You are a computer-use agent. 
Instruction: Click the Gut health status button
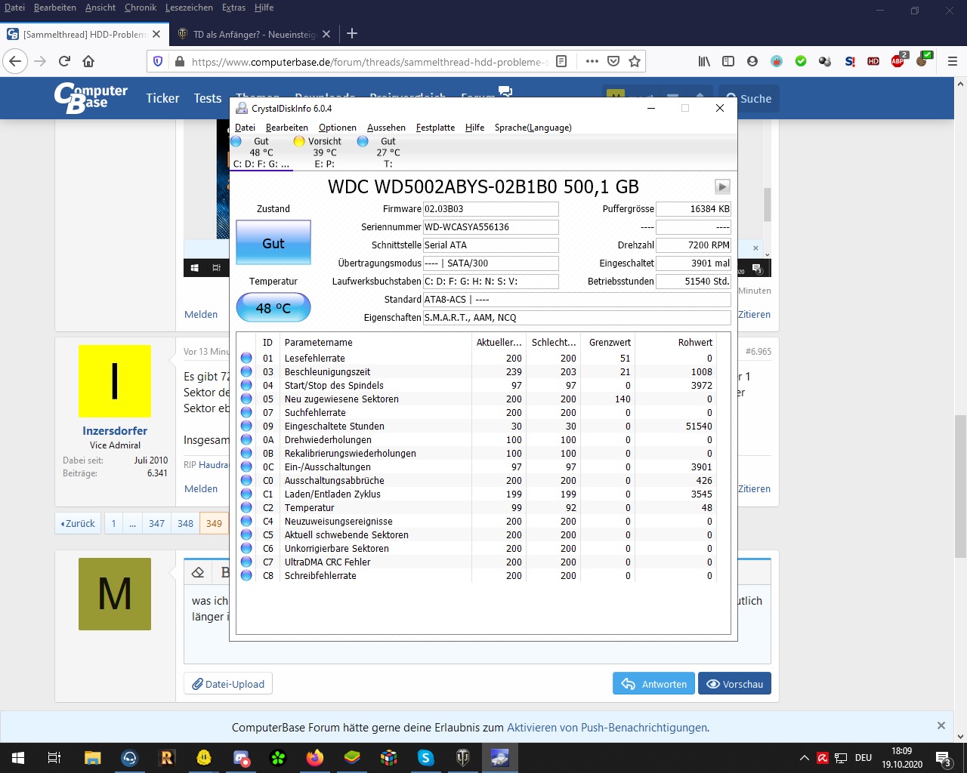[x=273, y=243]
